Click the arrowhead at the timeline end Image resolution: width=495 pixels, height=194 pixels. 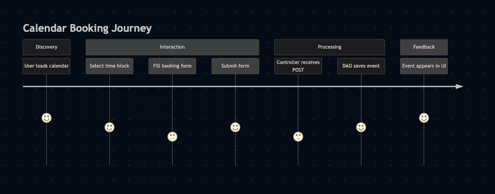460,87
